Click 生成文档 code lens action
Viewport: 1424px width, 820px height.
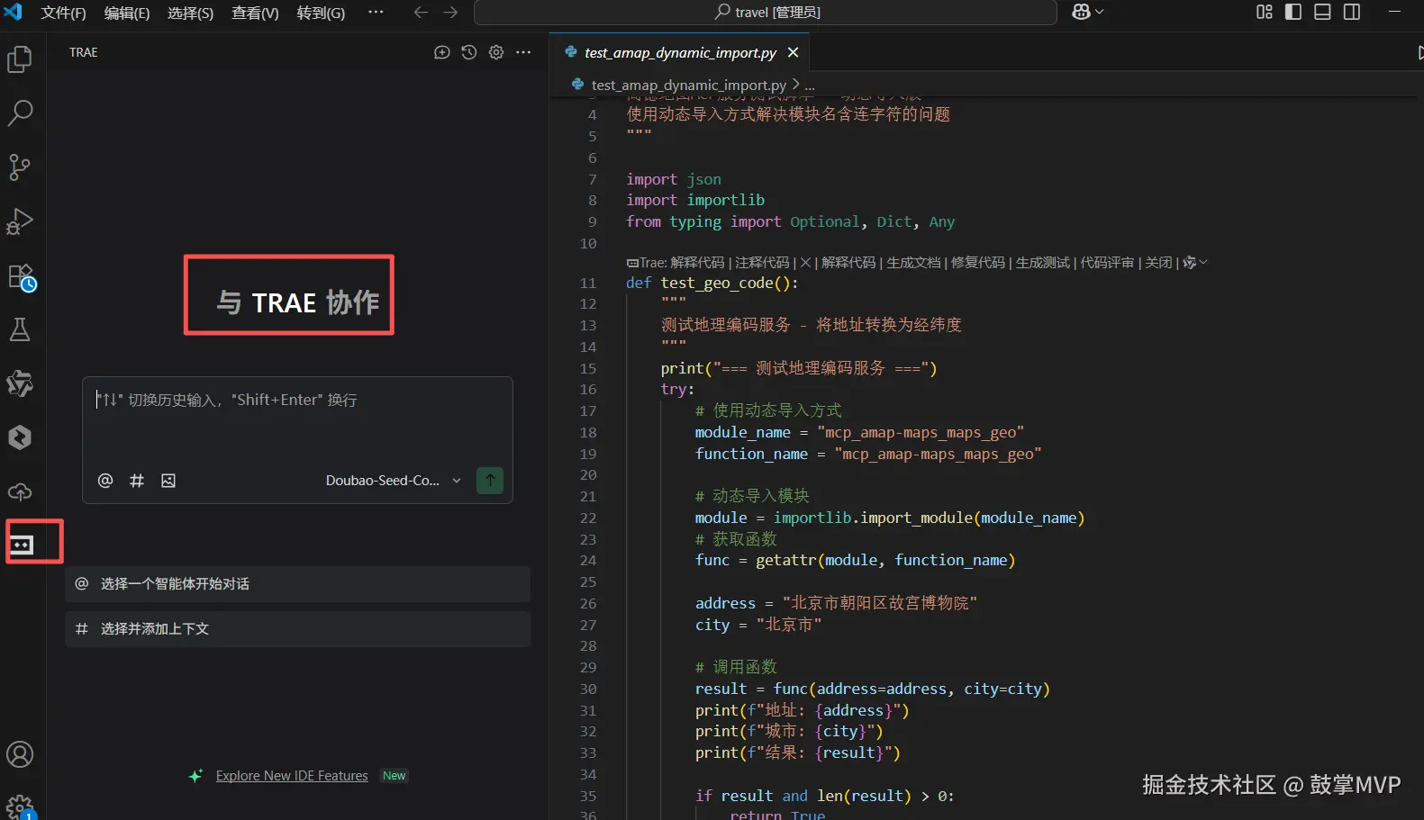click(x=913, y=263)
